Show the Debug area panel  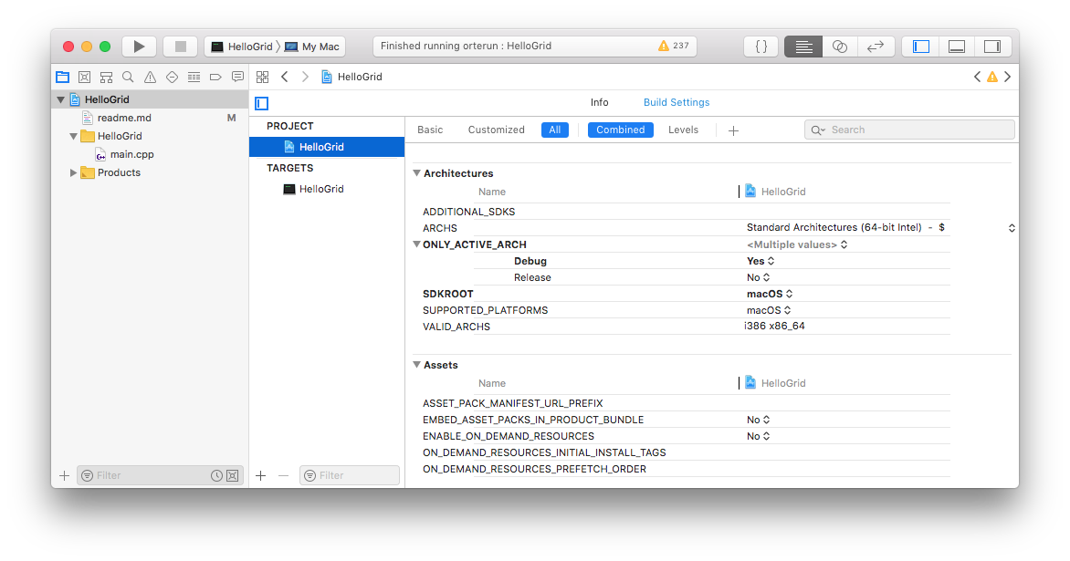click(956, 46)
